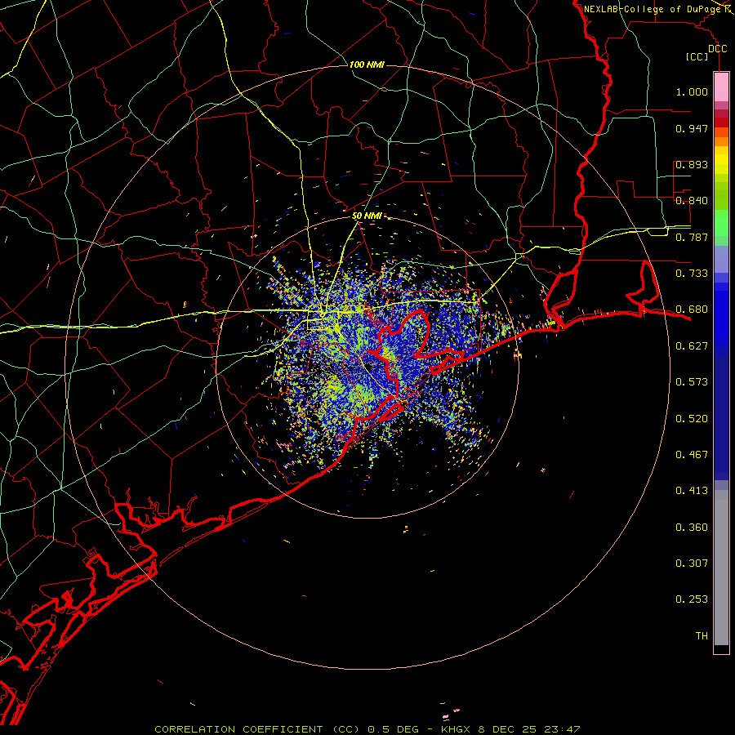Pick the dark red segment of color bar
This screenshot has width=735, height=735.
coord(721,122)
